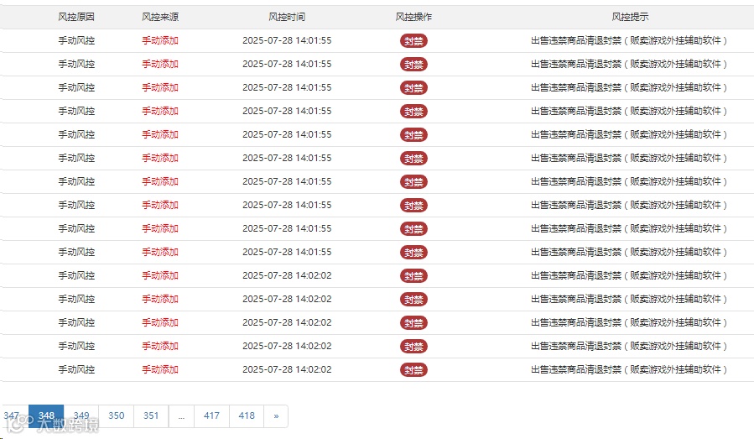The height and width of the screenshot is (439, 754).
Task: Jump to page 351
Action: pyautogui.click(x=151, y=415)
